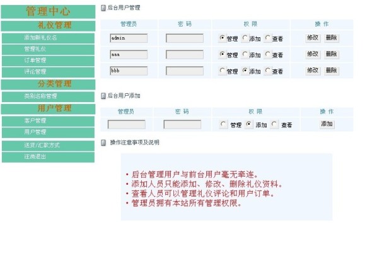Viewport: 377px width, 256px height.
Task: Click 删除 button for bbb row
Action: (x=332, y=71)
